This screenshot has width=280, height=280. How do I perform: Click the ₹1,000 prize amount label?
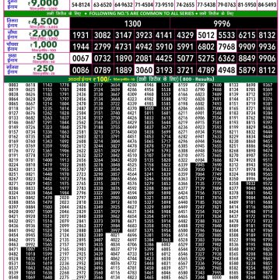(44, 45)
